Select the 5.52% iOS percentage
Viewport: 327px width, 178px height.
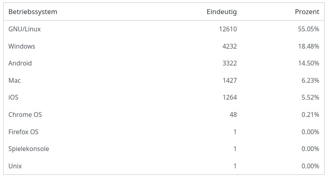[x=310, y=97]
